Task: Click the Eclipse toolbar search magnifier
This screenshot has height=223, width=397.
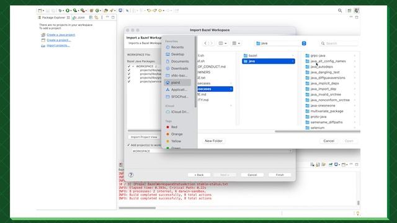Action: (340, 11)
